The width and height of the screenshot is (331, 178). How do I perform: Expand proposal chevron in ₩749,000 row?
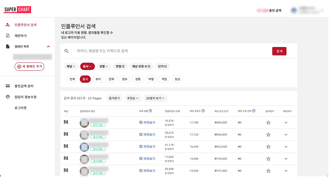pos(286,159)
